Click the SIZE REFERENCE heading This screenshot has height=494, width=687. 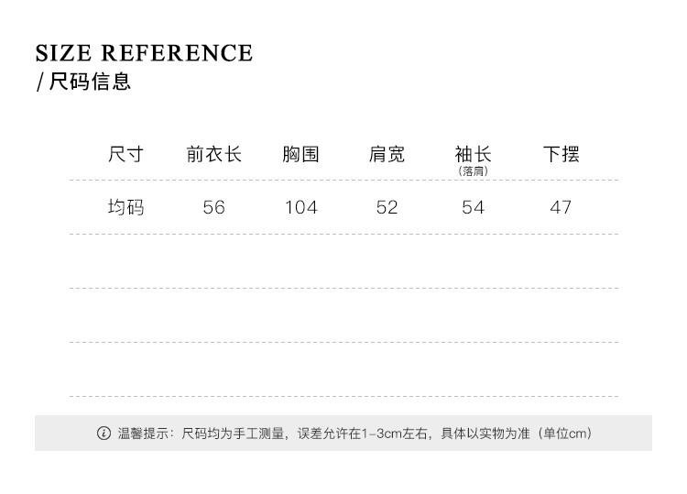144,53
